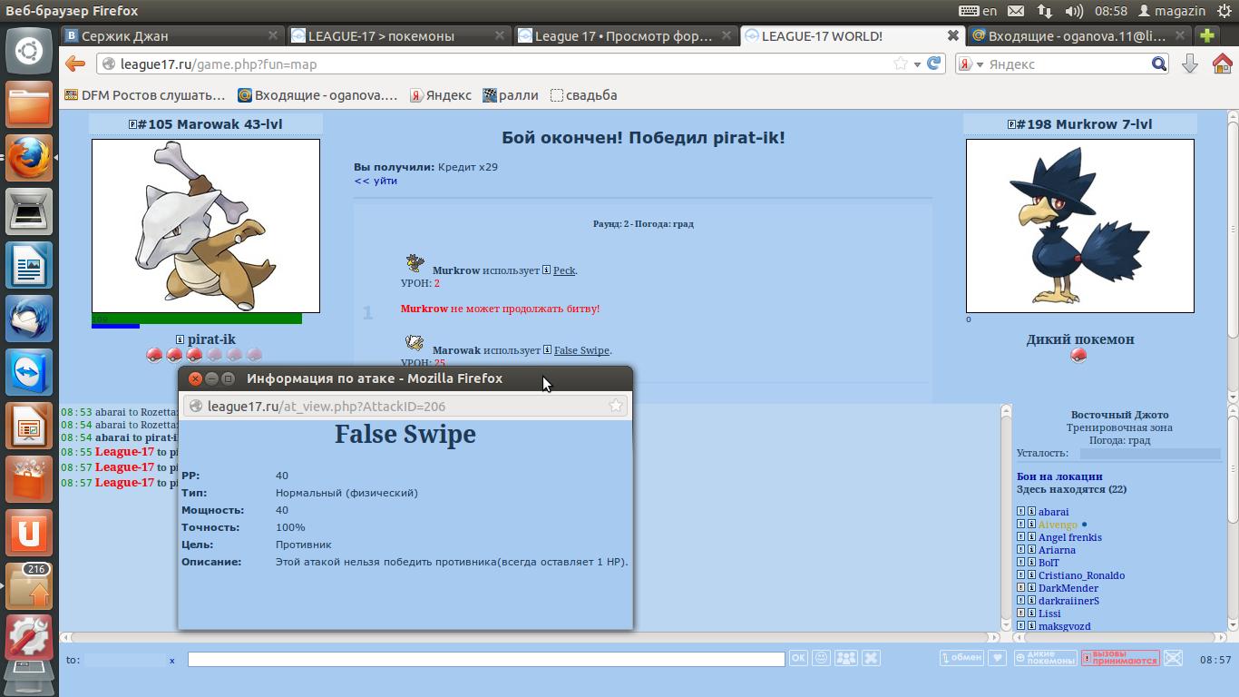
Task: Focus the chat message input field
Action: tap(486, 659)
